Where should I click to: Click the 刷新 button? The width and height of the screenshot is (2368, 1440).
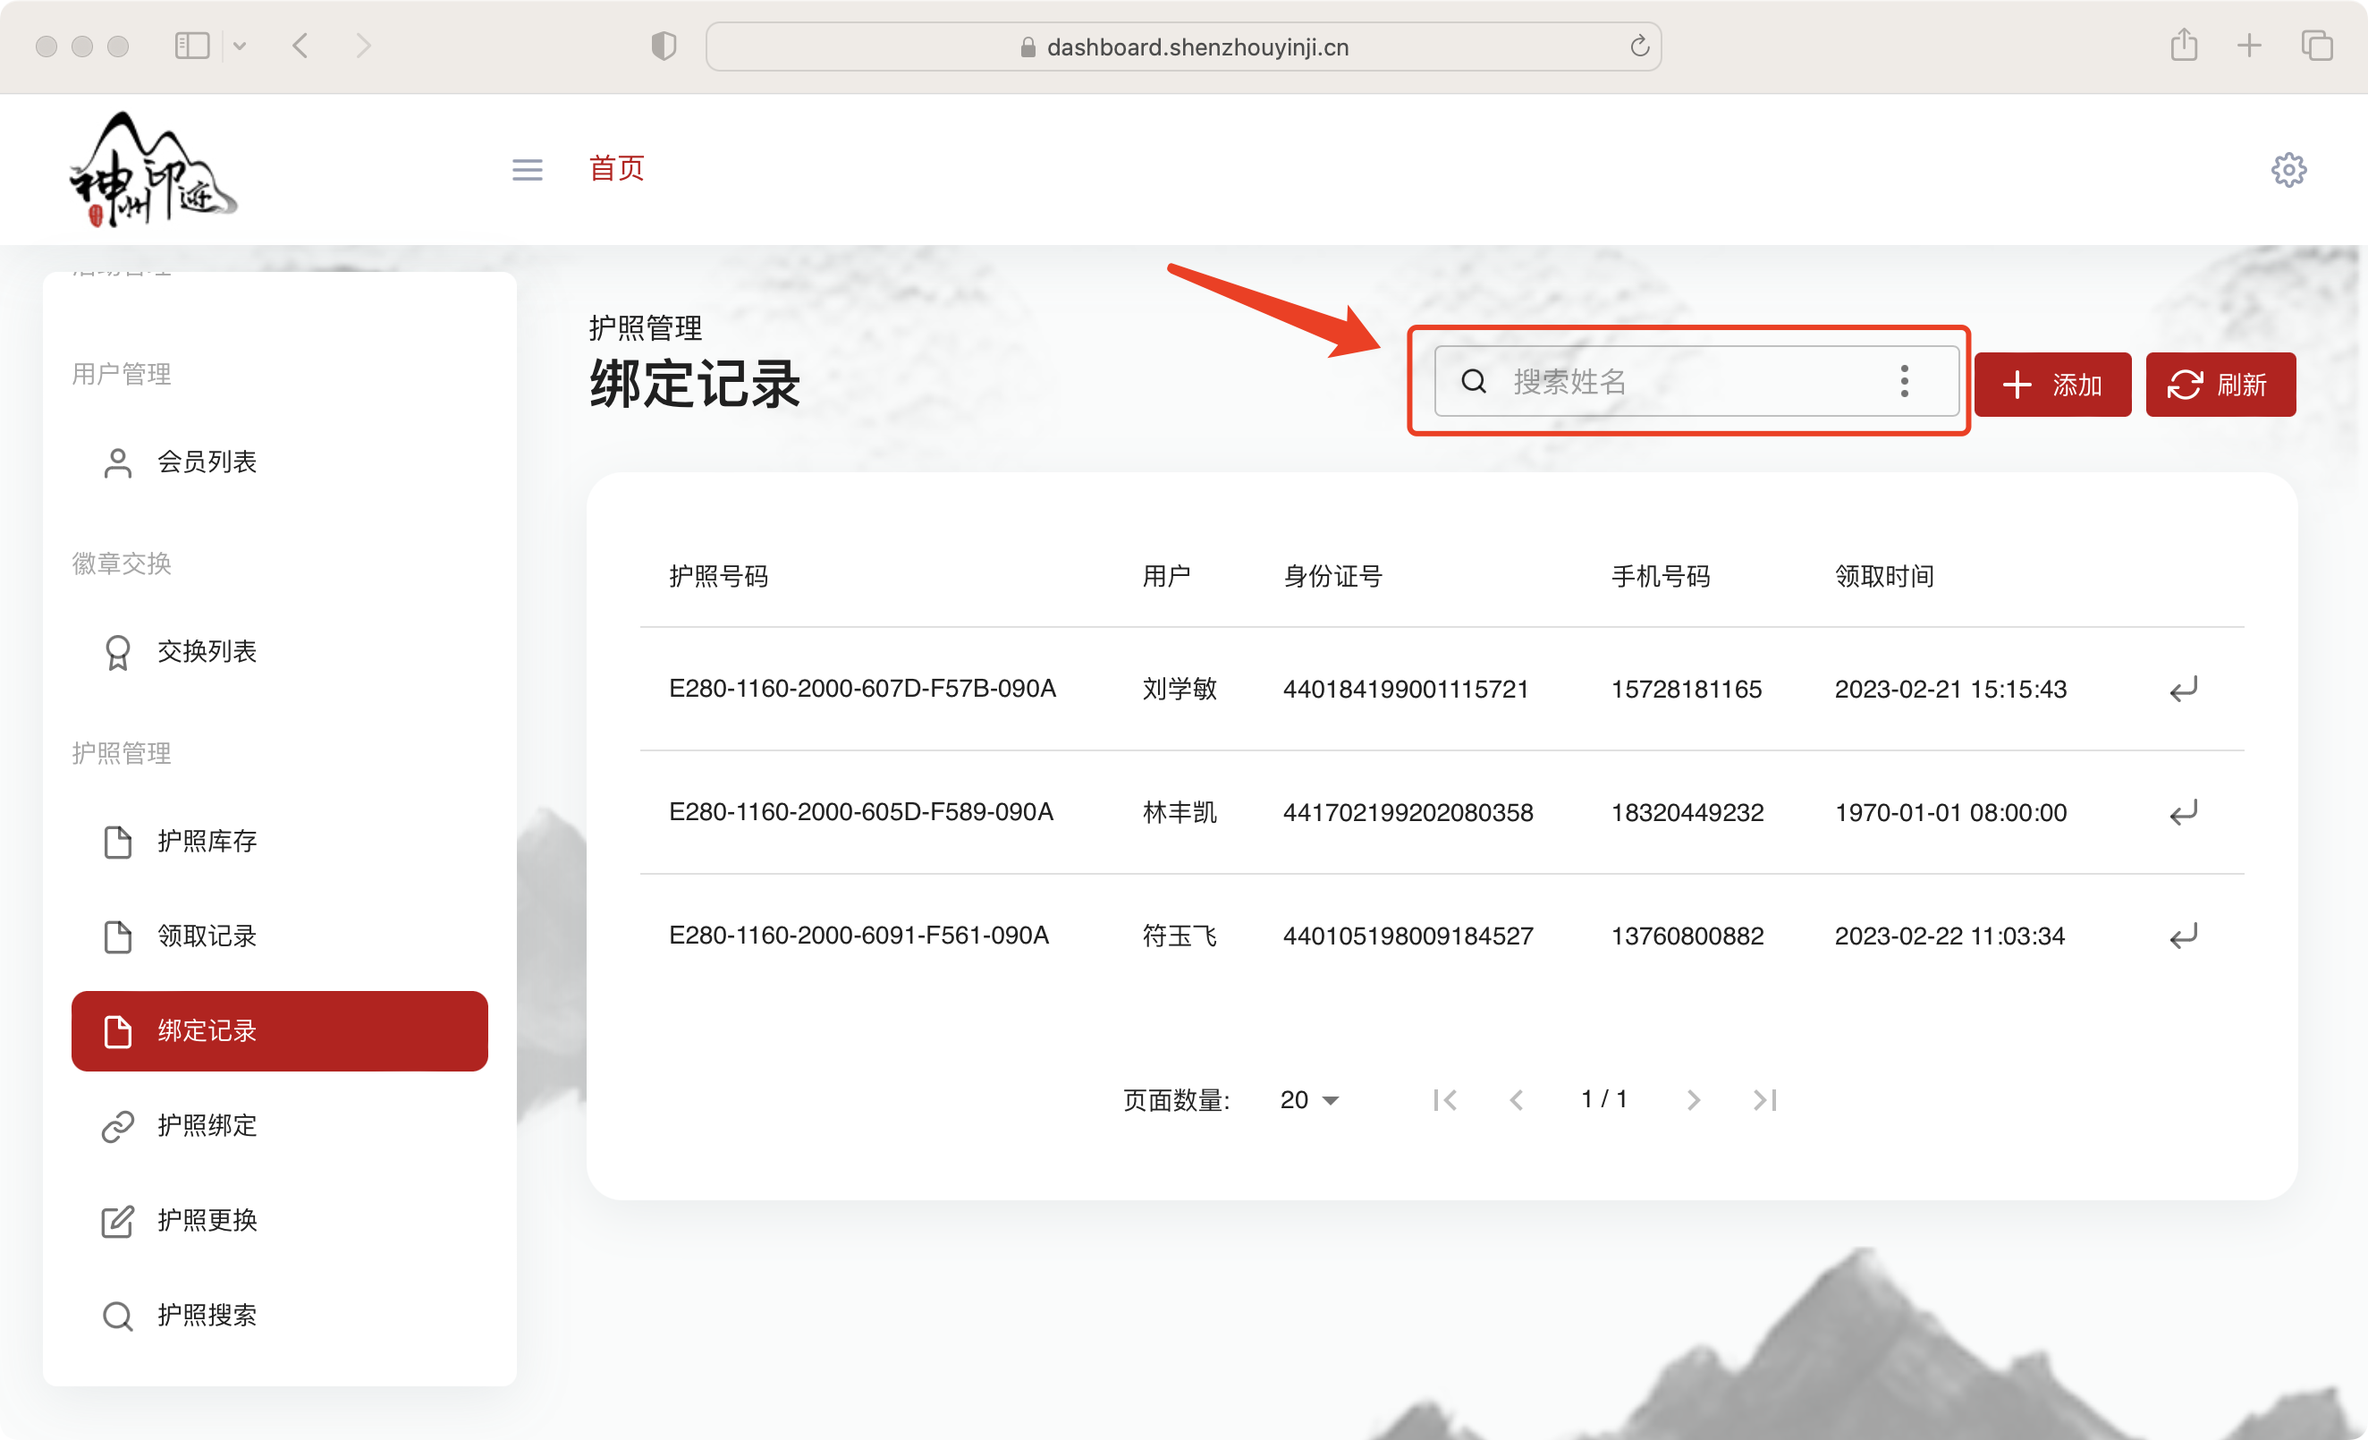[2220, 385]
